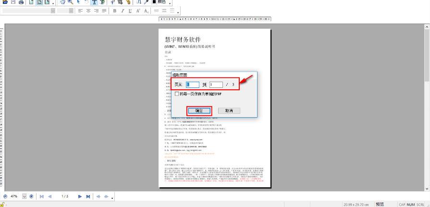The height and width of the screenshot is (207, 430).
Task: Select the eyedropper color picker tool
Action: tap(146, 2)
